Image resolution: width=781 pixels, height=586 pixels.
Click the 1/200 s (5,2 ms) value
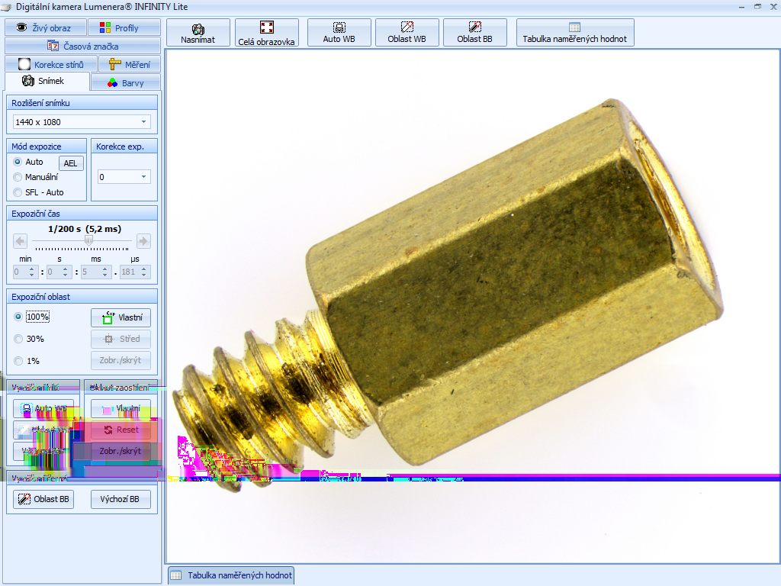pyautogui.click(x=85, y=229)
